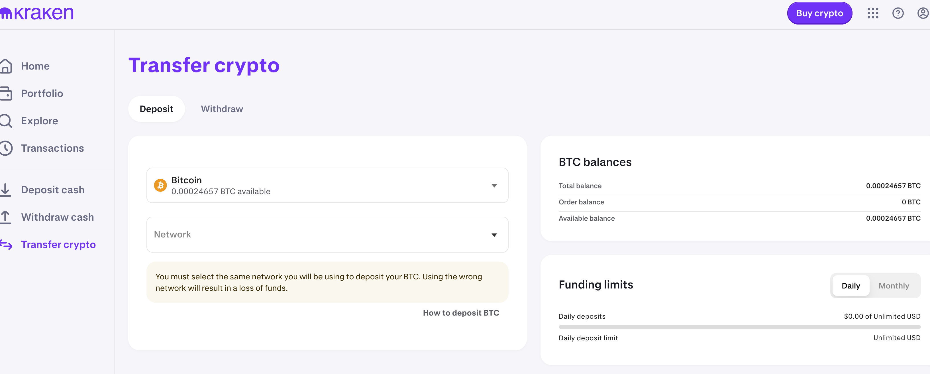Click the Bitcoin coin logo
Viewport: 930px width, 374px height.
click(160, 185)
